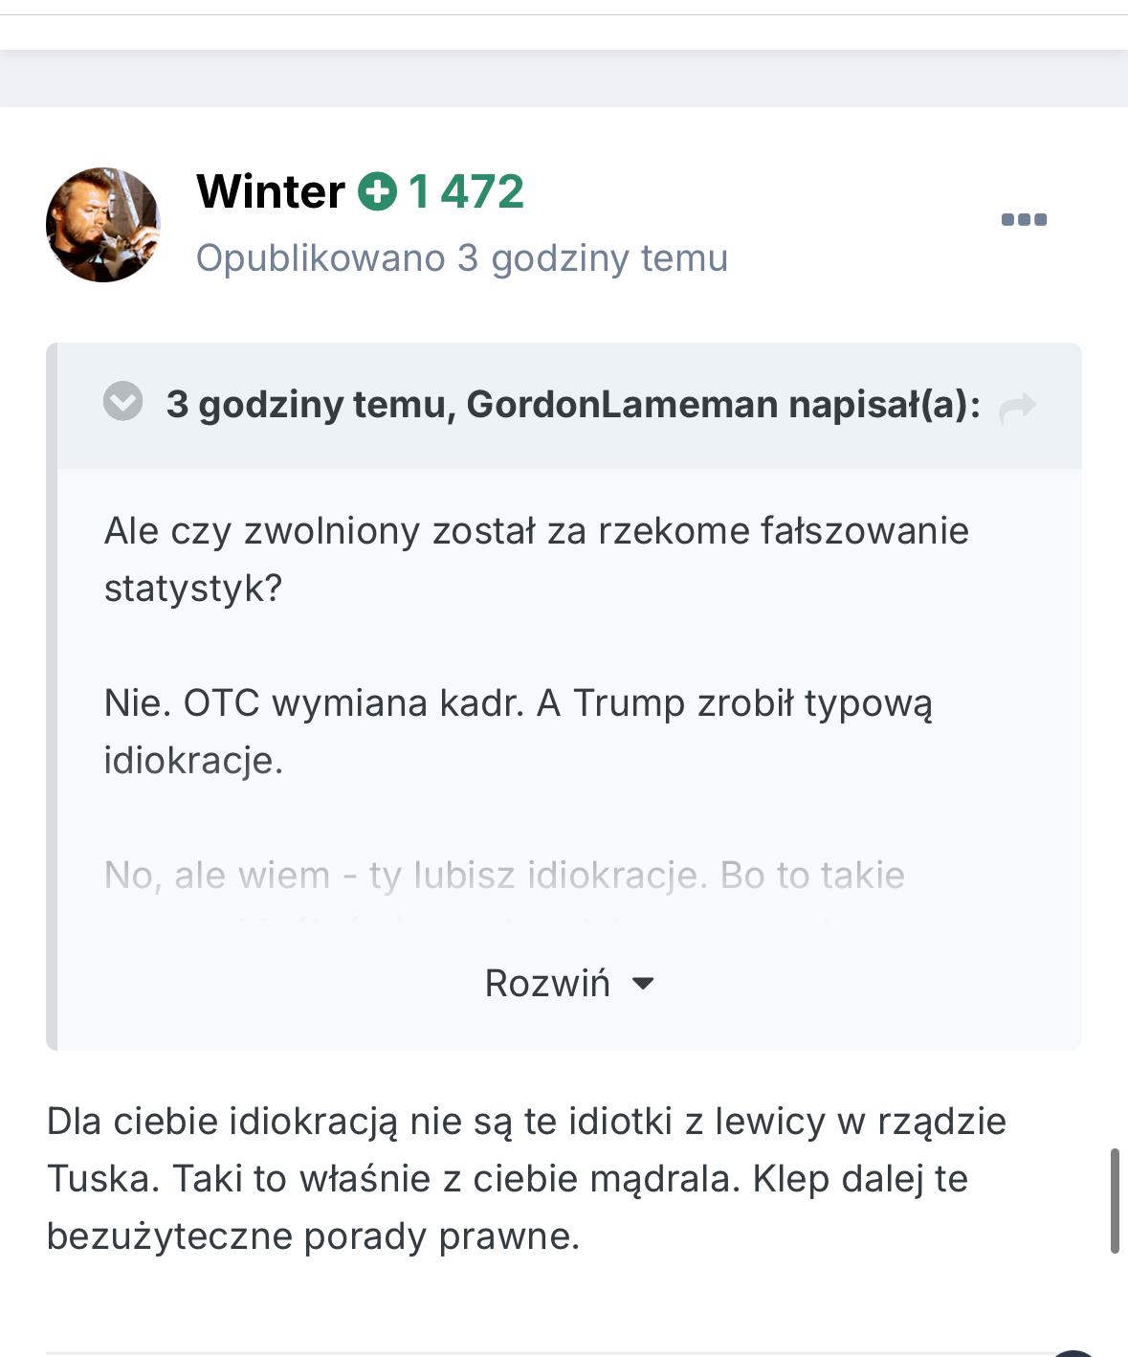Image resolution: width=1128 pixels, height=1357 pixels.
Task: Click the reputation score 1 472
Action: click(466, 191)
